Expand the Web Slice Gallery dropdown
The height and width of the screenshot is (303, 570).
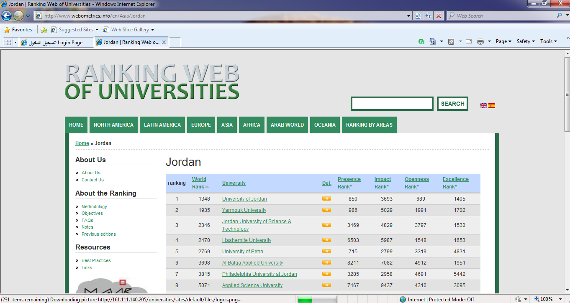pyautogui.click(x=152, y=30)
